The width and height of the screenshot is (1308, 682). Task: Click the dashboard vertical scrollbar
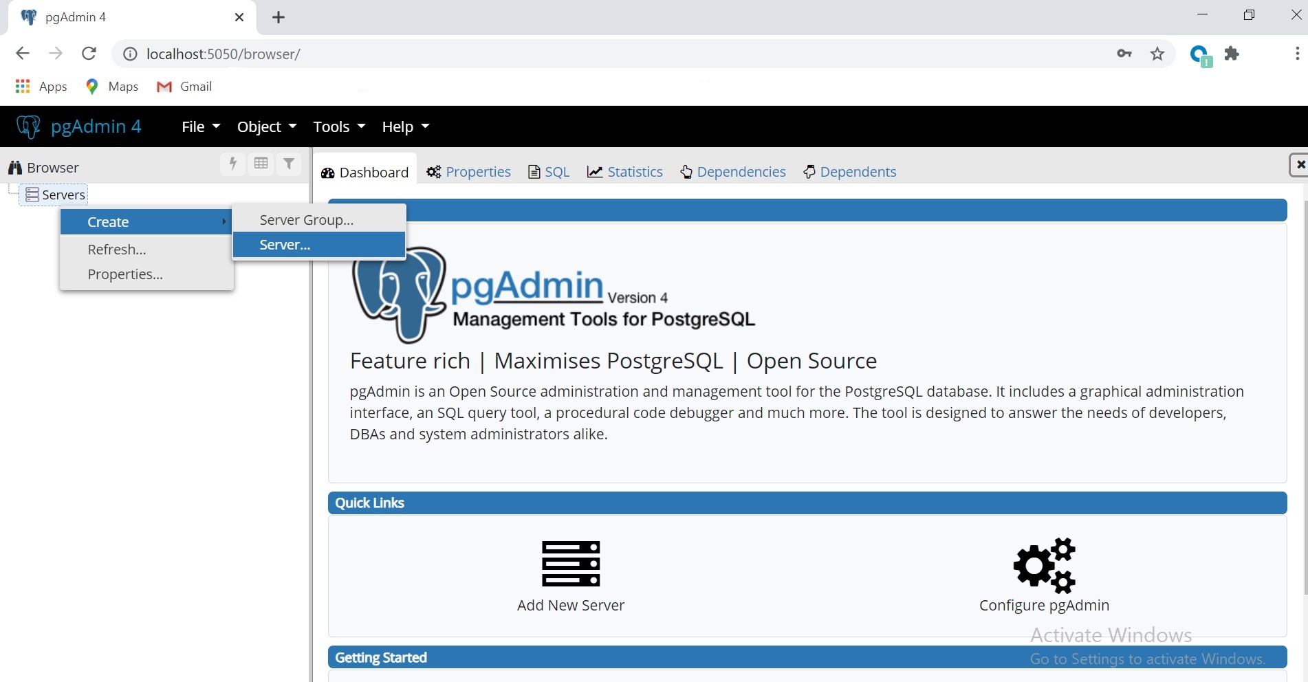pyautogui.click(x=1305, y=399)
